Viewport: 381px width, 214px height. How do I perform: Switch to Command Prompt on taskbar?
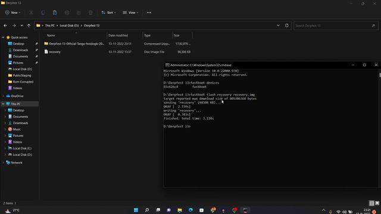point(245,210)
